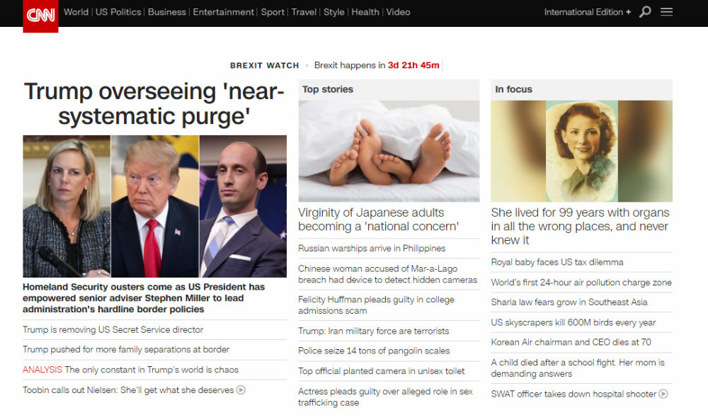
Task: Open the Brexit Watch countdown link
Action: click(377, 65)
